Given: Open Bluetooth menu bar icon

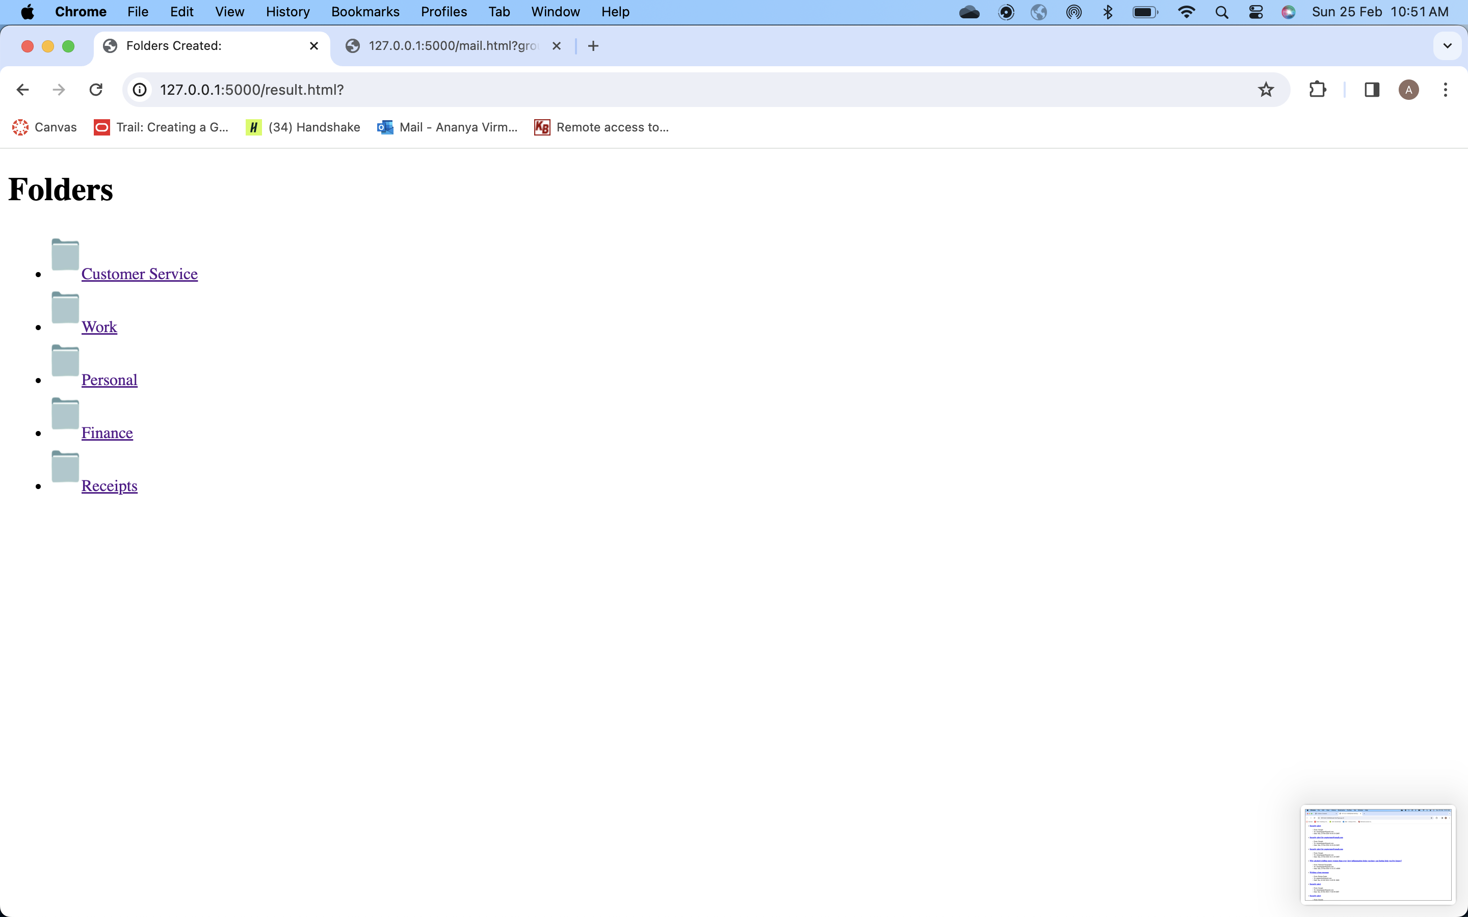Looking at the screenshot, I should click(1108, 12).
